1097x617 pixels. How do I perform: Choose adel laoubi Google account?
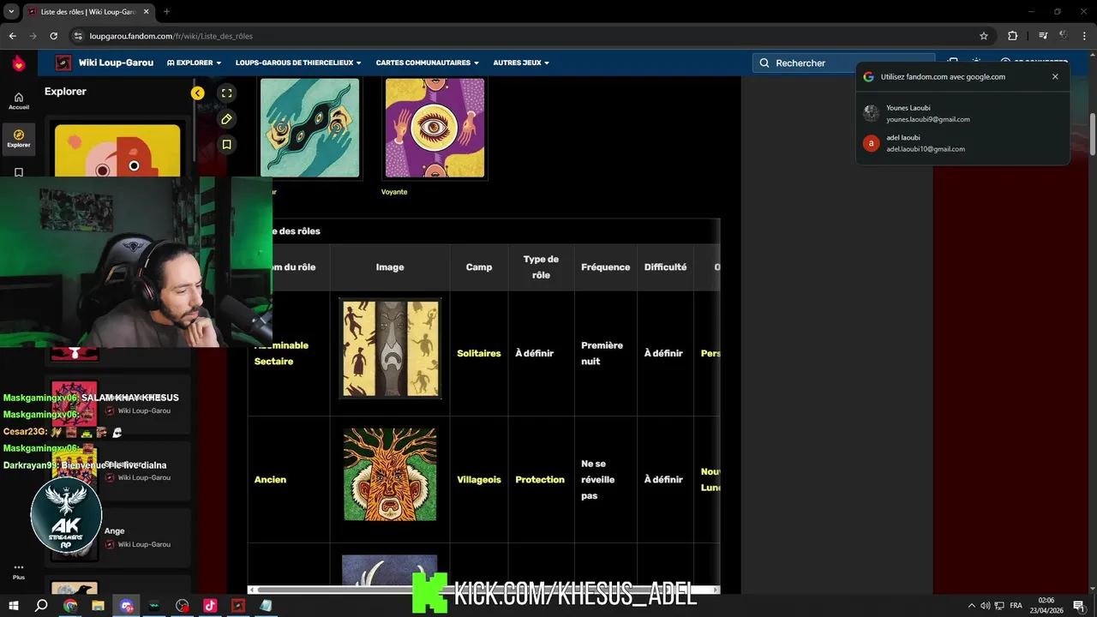pos(962,143)
